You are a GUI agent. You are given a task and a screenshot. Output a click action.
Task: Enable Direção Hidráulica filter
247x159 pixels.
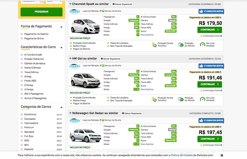(x=22, y=59)
